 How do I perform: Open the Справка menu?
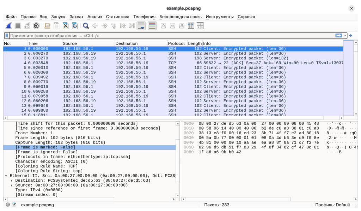click(246, 17)
